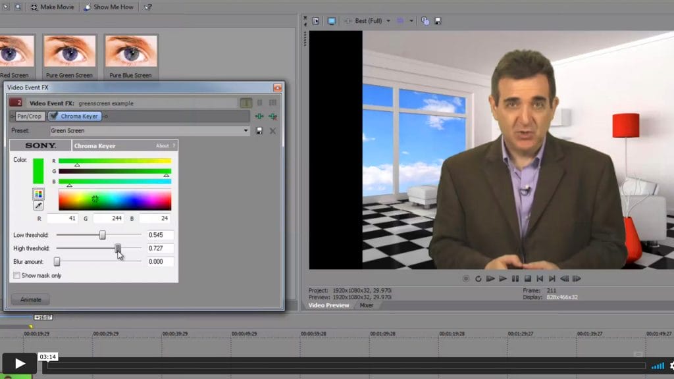Toggle the Chroma Keyer enable checkbox
The width and height of the screenshot is (674, 379).
coord(53,116)
